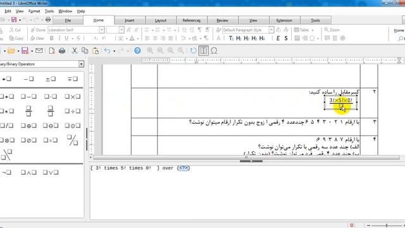The image size is (405, 228).
Task: Click the Print icon in formula toolbar
Action: [x=62, y=51]
